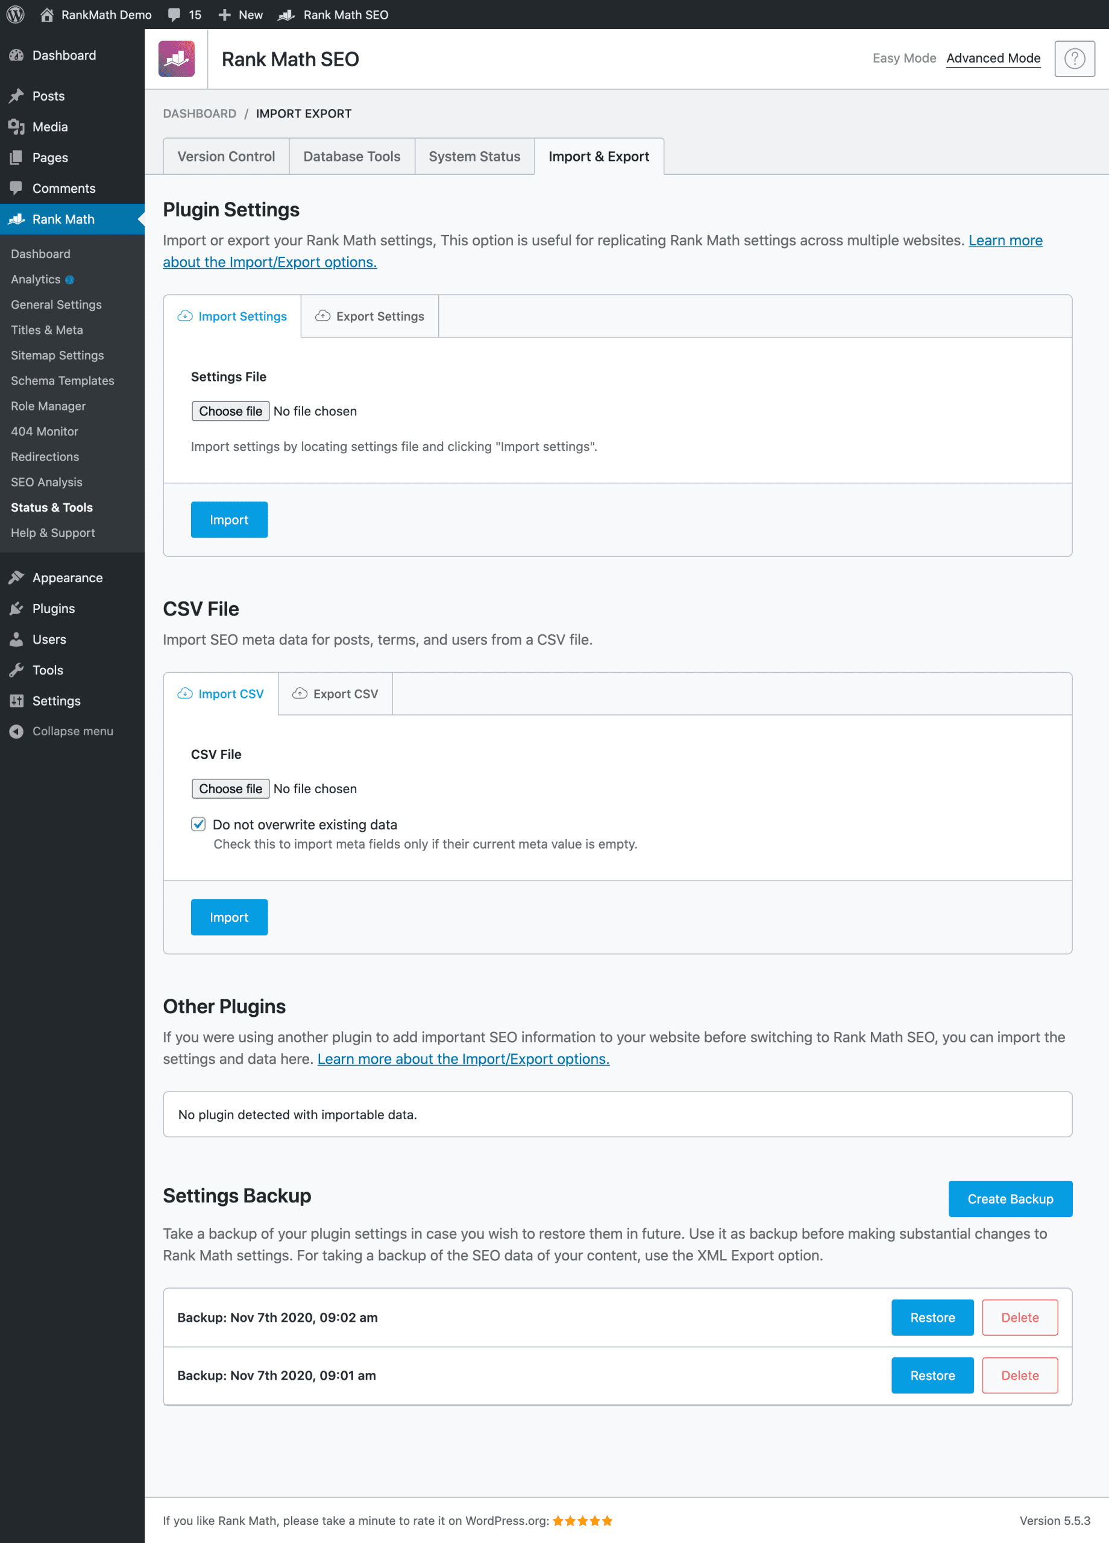Click the Tools wrench icon
Screen dimensions: 1109x1543
[x=16, y=670]
